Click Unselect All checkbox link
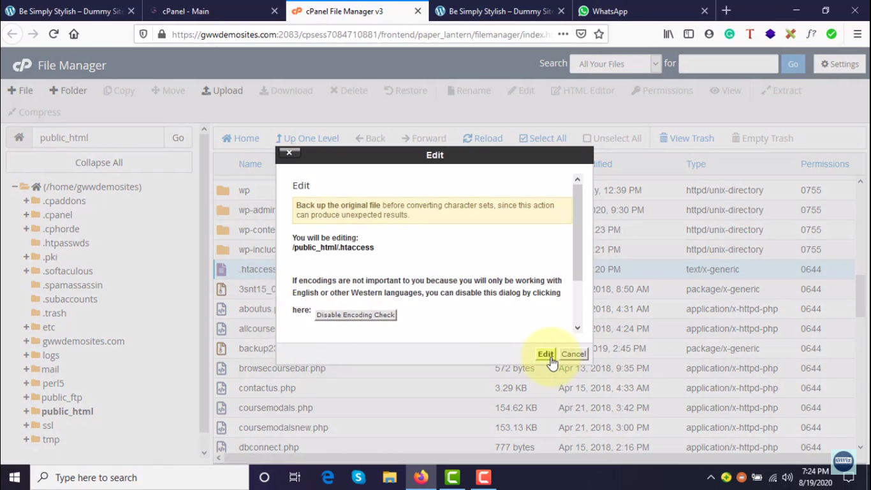The image size is (871, 490). [612, 138]
